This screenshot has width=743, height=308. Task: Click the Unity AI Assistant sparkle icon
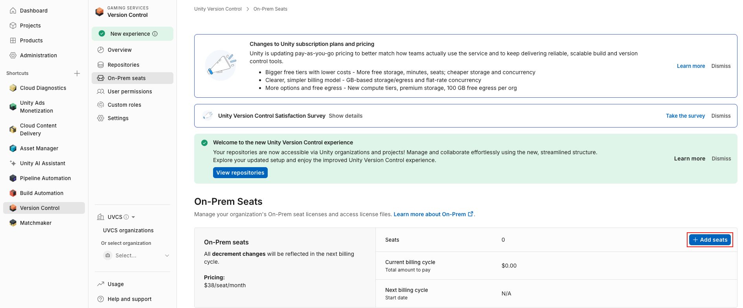(13, 163)
